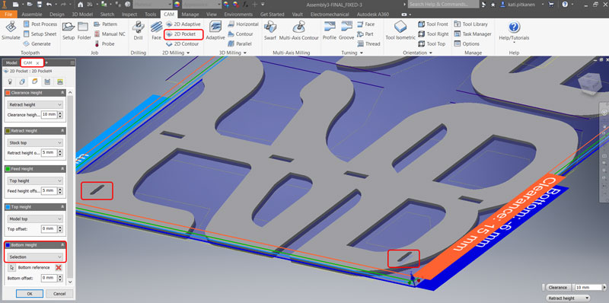Screen dimensions: 609x303
Task: Select the 2D Milling Face operation
Action: (156, 30)
